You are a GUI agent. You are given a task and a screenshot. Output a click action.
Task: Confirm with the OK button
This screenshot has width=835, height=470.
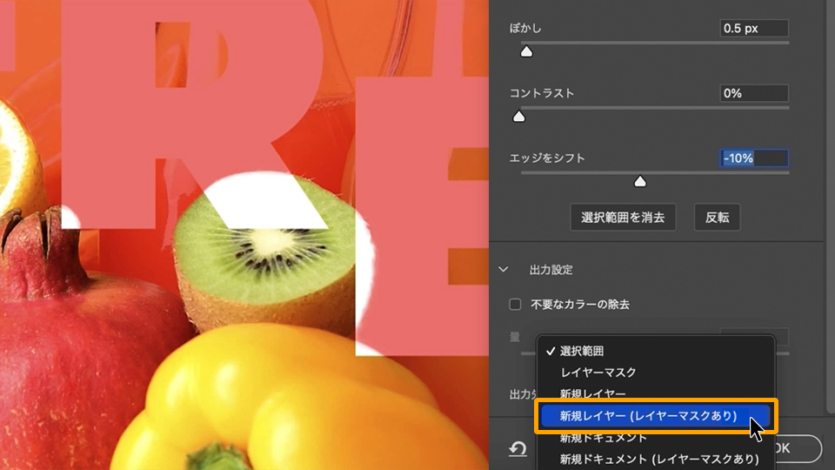(798, 449)
